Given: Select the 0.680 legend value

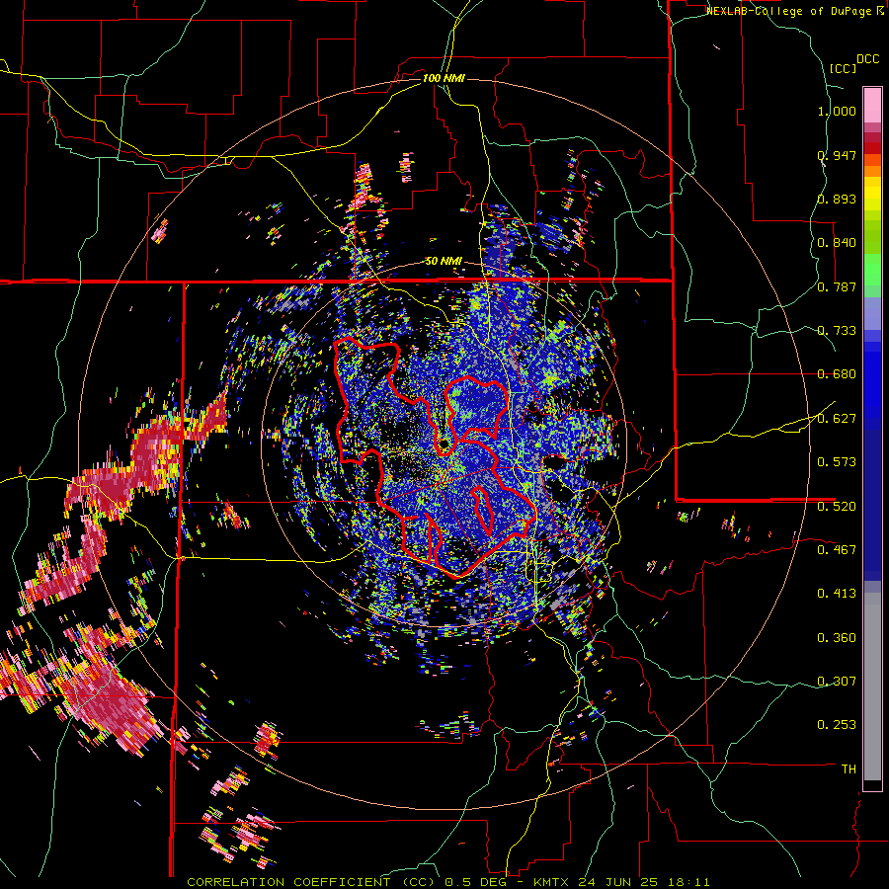Looking at the screenshot, I should click(x=837, y=374).
